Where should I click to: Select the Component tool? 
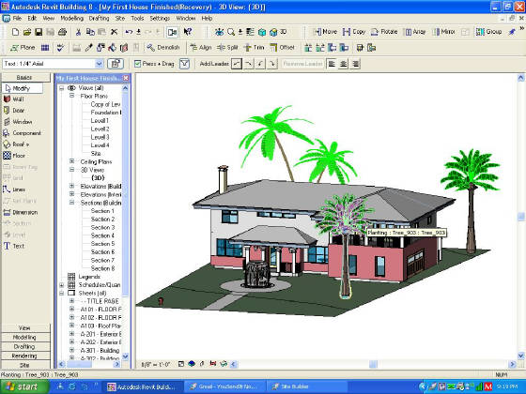point(23,133)
